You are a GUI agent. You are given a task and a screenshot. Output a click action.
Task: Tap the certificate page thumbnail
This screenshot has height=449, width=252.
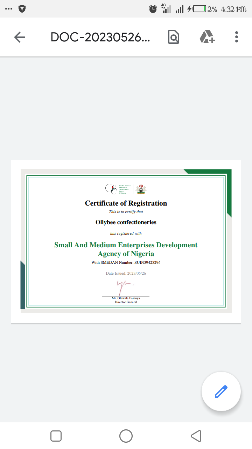click(126, 241)
